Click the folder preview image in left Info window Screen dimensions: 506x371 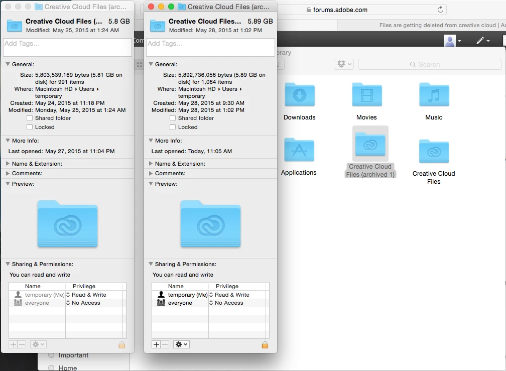point(67,224)
